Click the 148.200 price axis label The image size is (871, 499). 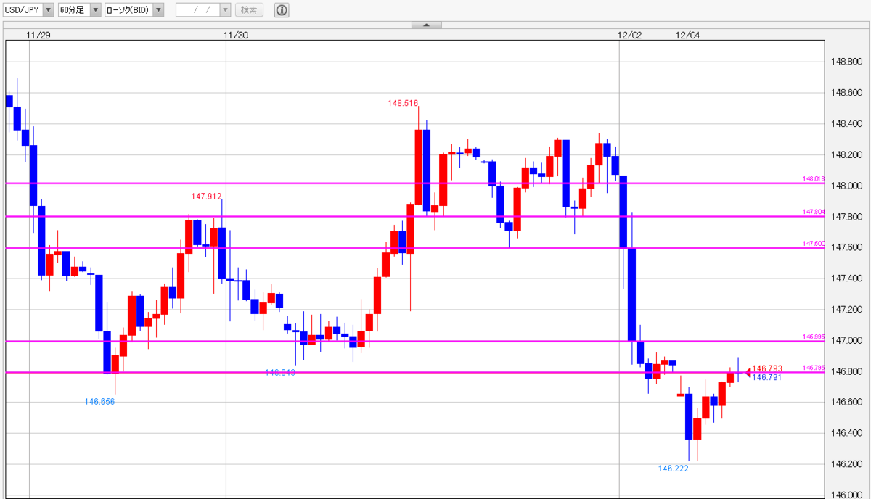click(846, 155)
